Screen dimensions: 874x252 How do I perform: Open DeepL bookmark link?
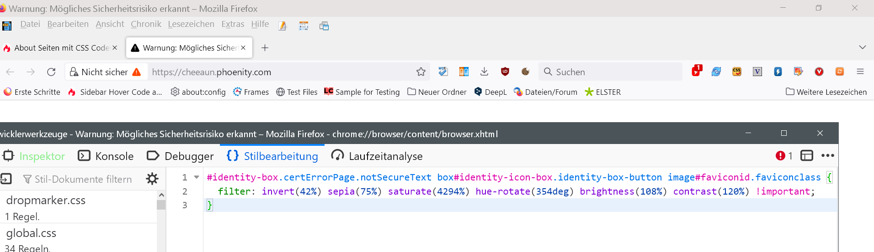click(x=490, y=92)
